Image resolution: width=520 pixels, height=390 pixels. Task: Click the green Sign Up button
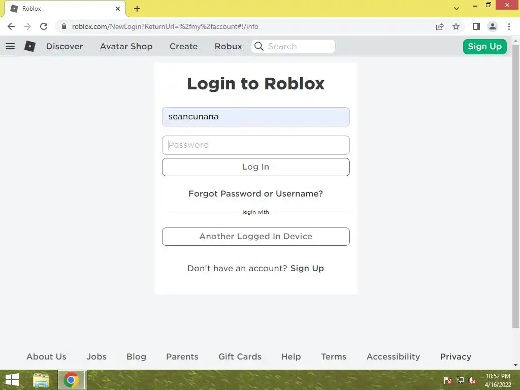point(485,46)
